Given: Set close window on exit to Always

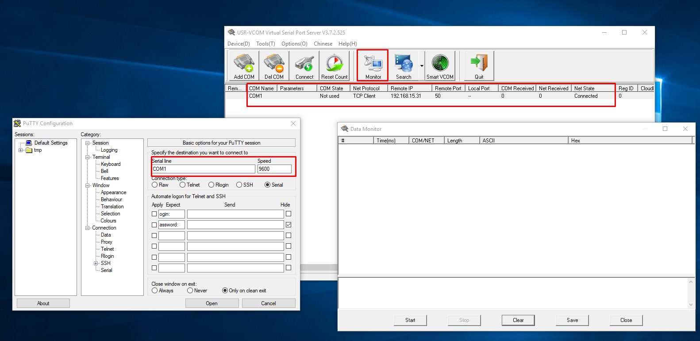Looking at the screenshot, I should click(155, 291).
